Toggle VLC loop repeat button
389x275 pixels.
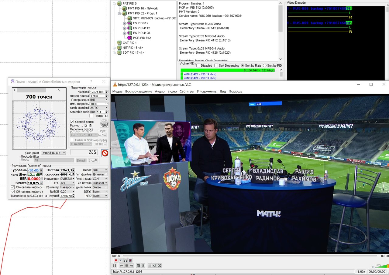click(x=154, y=266)
